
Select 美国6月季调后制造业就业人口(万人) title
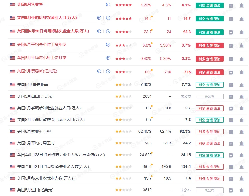(x=49, y=108)
